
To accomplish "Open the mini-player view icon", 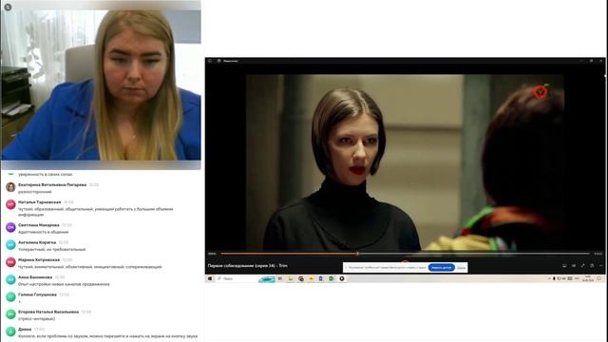I will coord(592,266).
